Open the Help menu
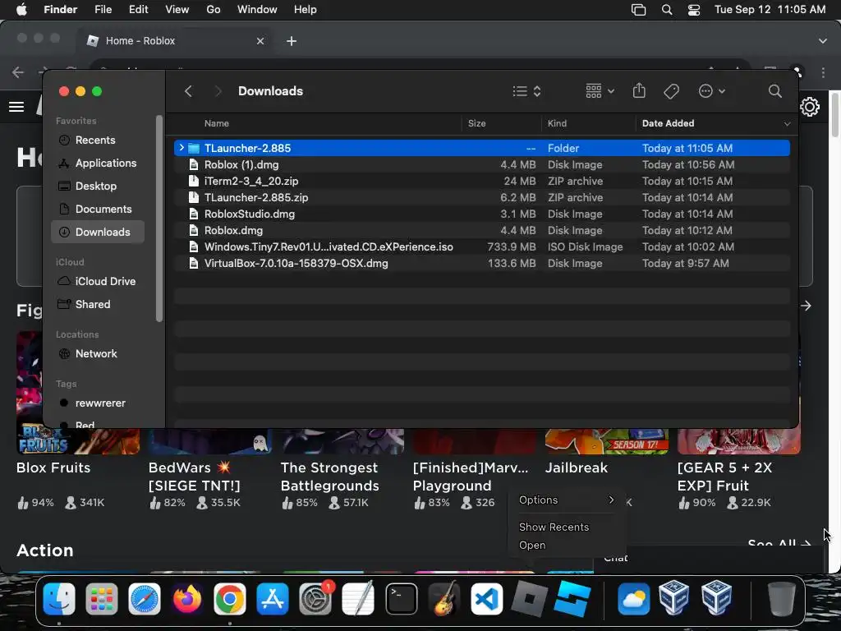The width and height of the screenshot is (841, 631). 306,10
